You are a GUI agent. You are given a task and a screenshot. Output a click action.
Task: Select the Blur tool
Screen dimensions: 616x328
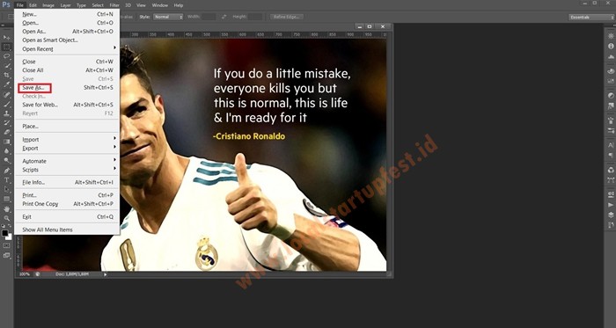point(6,151)
